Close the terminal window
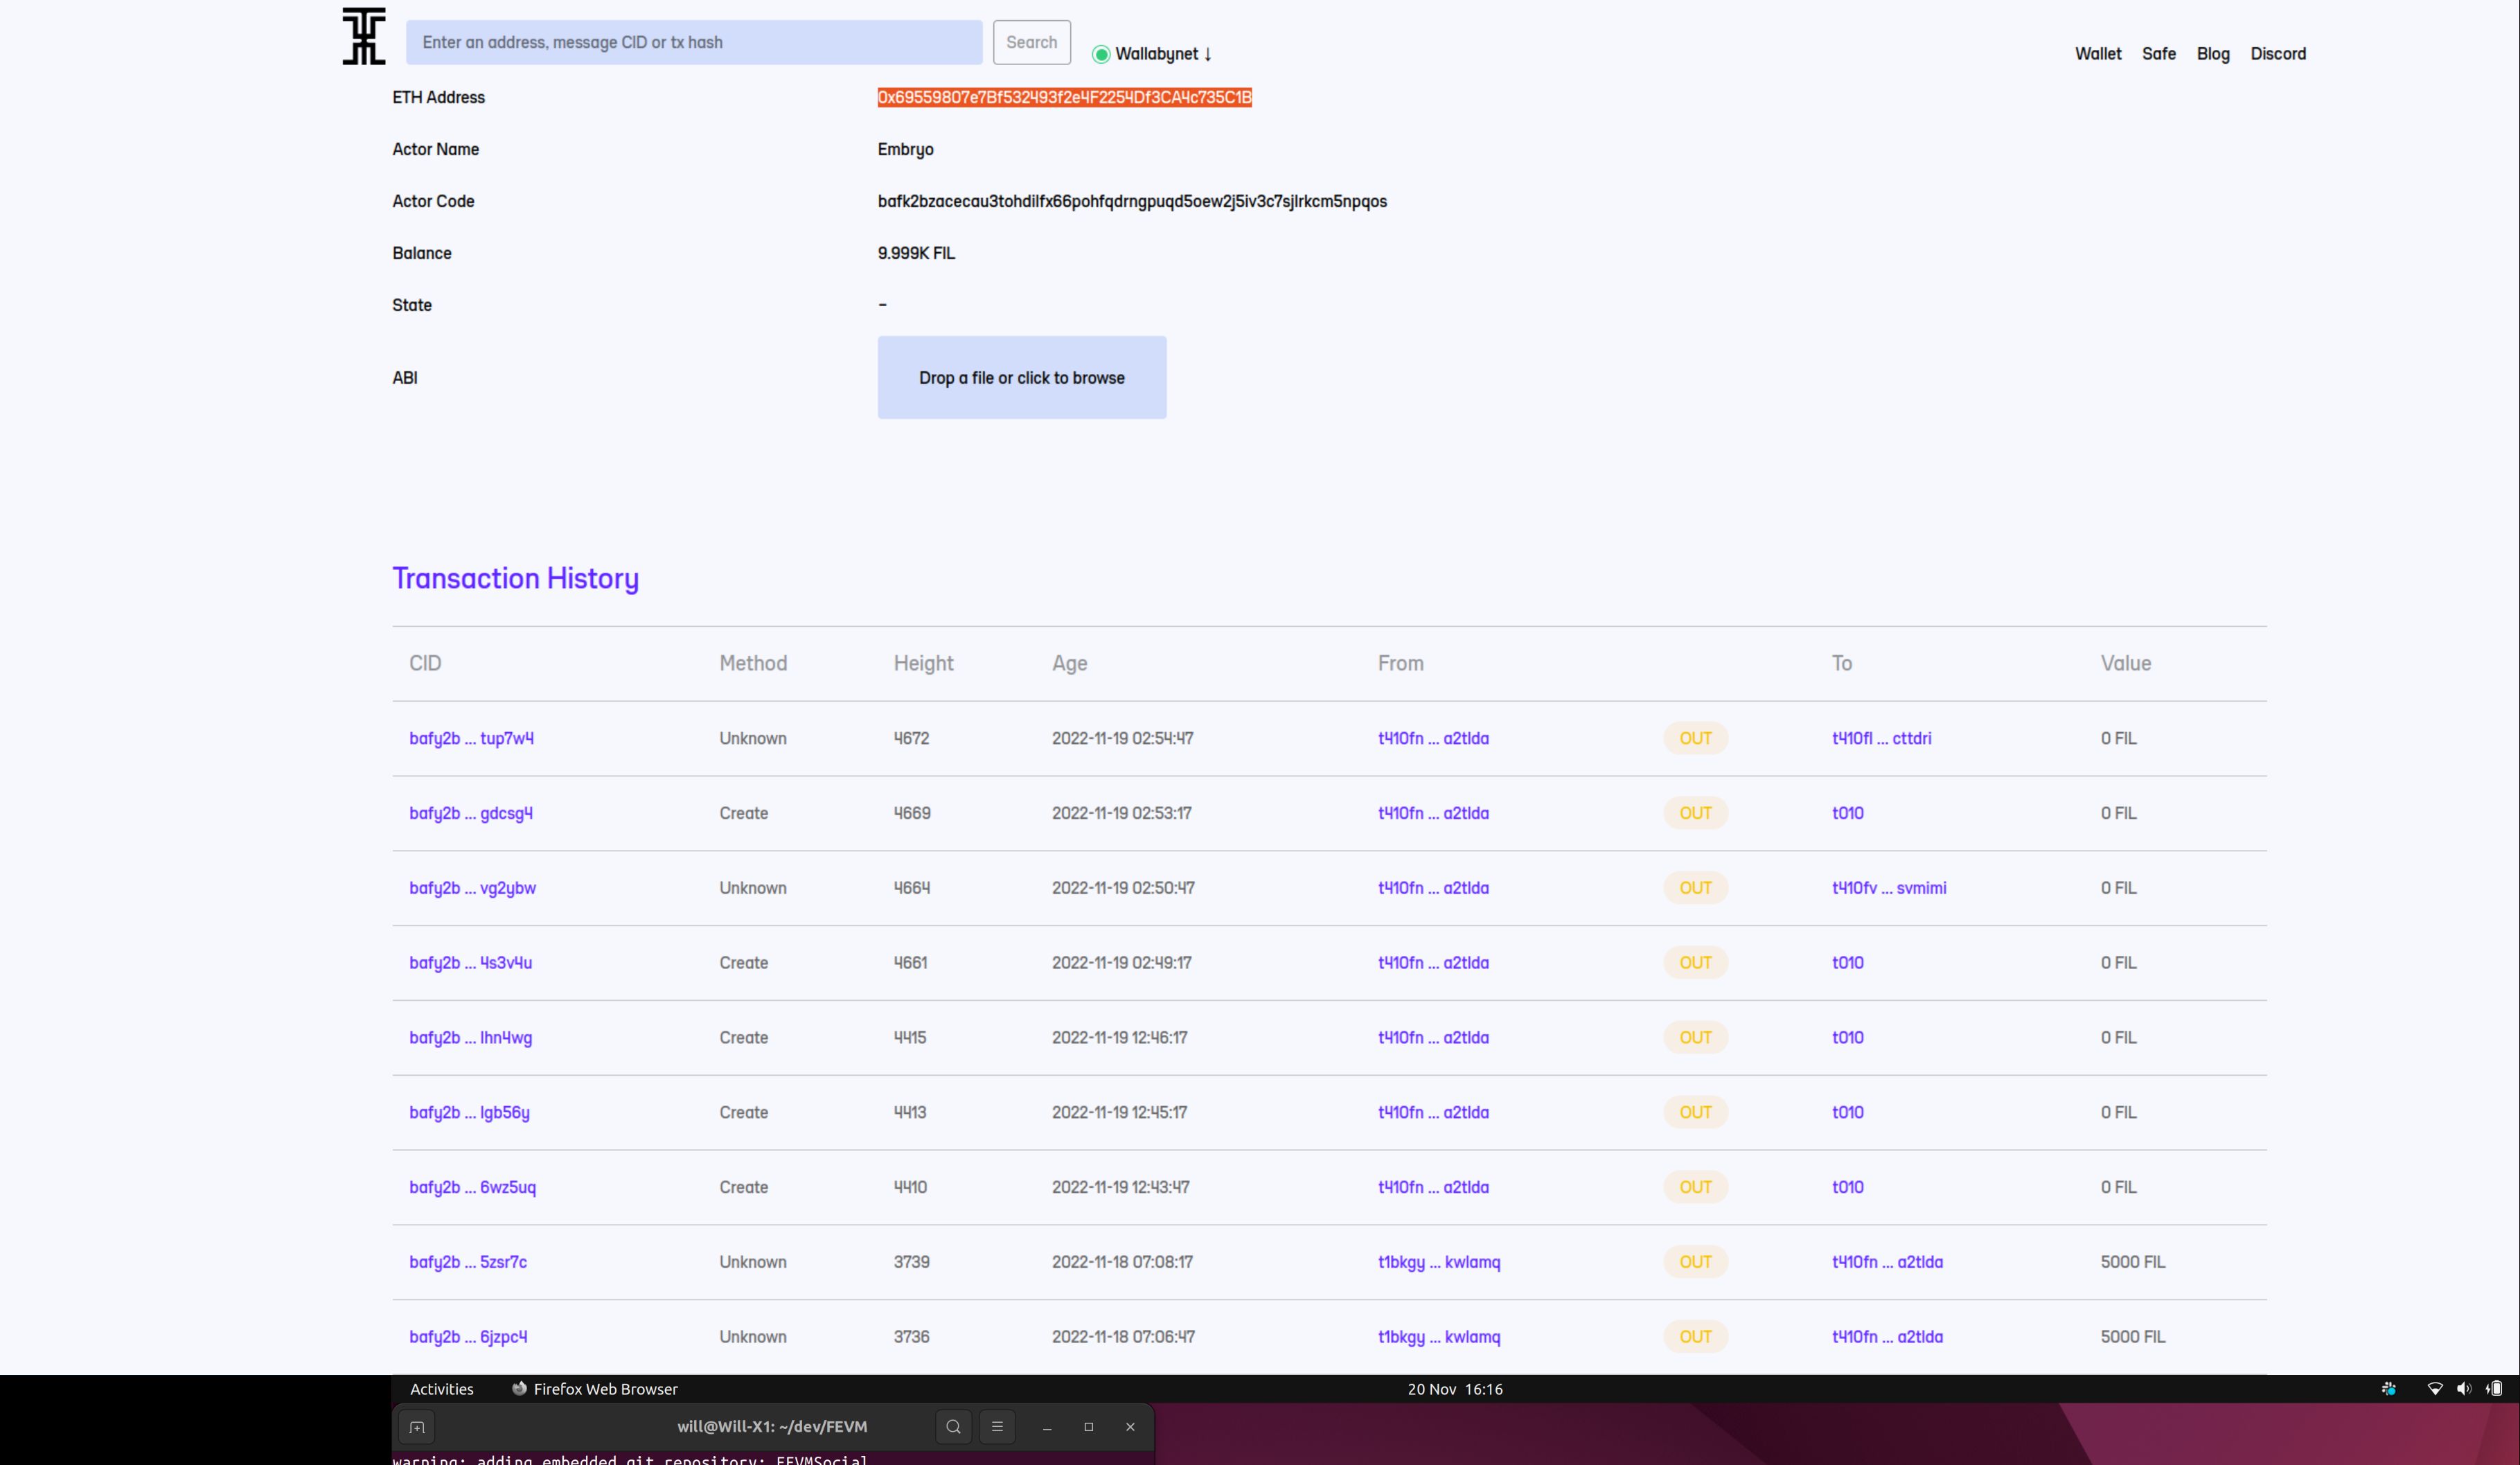 click(1131, 1427)
